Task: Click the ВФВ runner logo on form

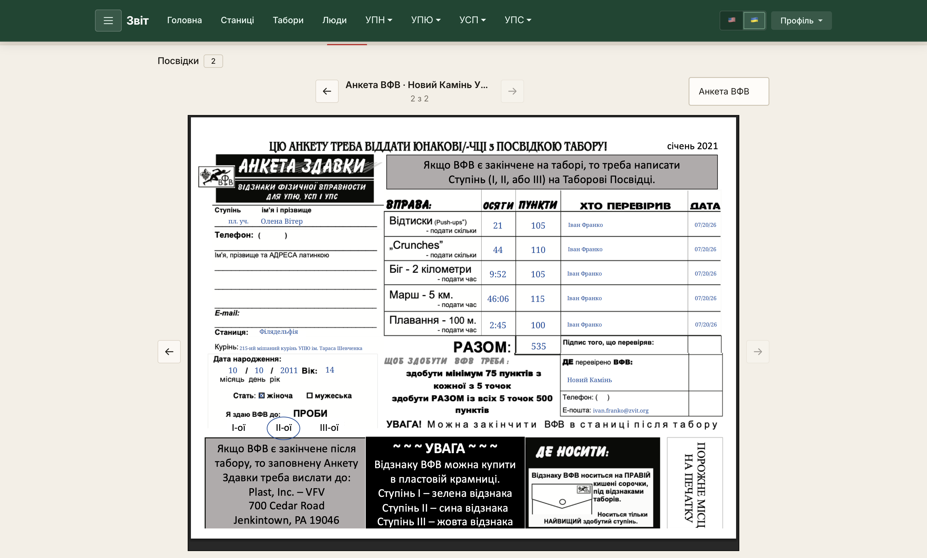Action: pyautogui.click(x=216, y=177)
